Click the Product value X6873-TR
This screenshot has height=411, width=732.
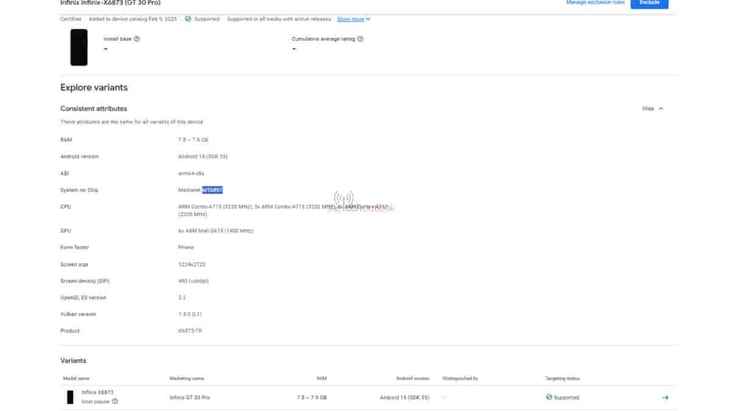pos(191,331)
